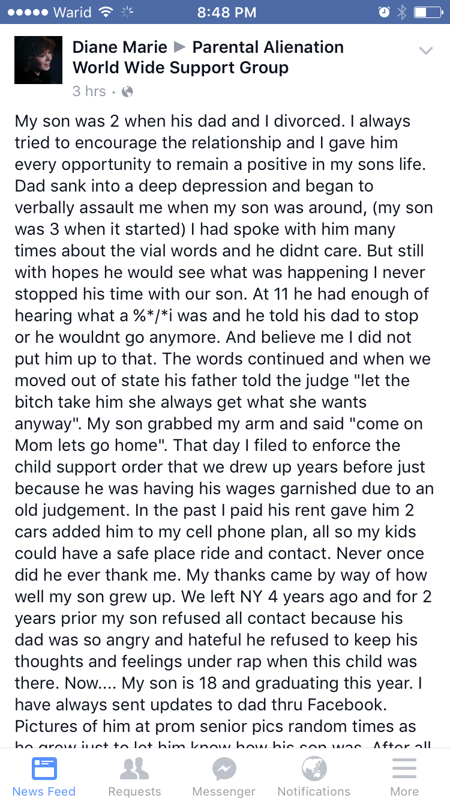Tap the Notifications globe icon
The width and height of the screenshot is (450, 801).
[314, 769]
